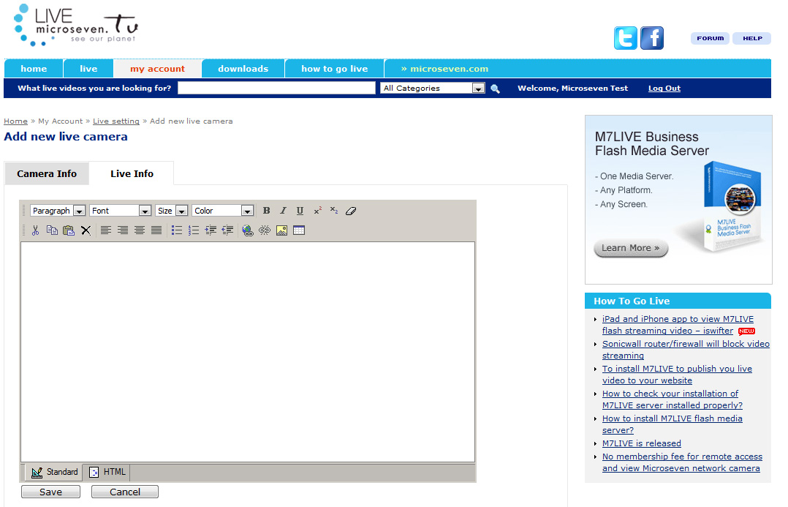
Task: Open how to go live navigation item
Action: click(x=335, y=69)
